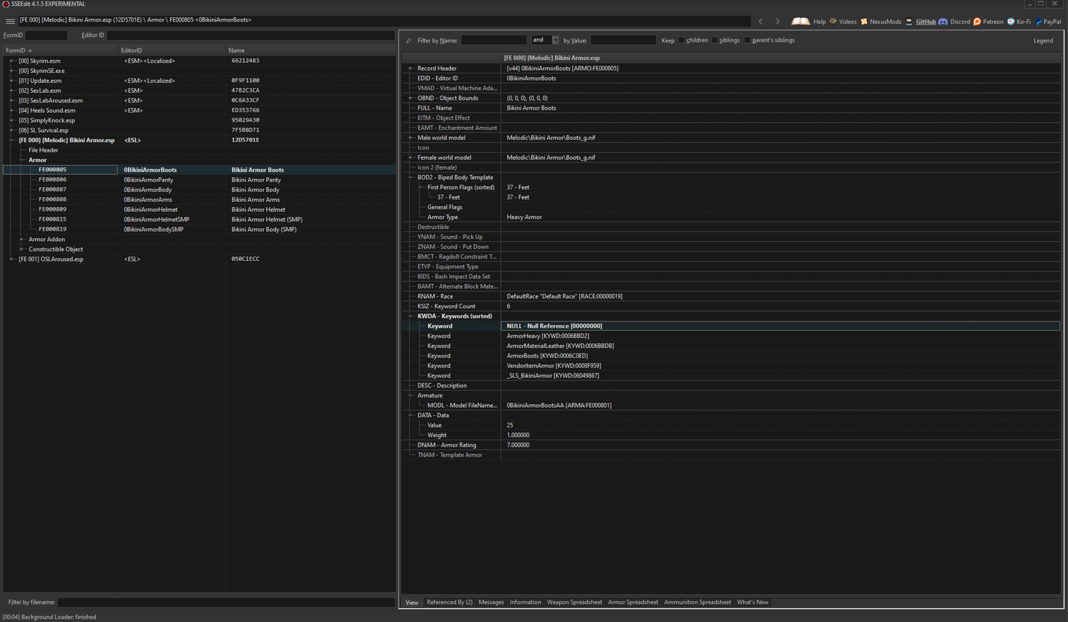Focus the Filter by Name field
1068x622 pixels.
(493, 40)
